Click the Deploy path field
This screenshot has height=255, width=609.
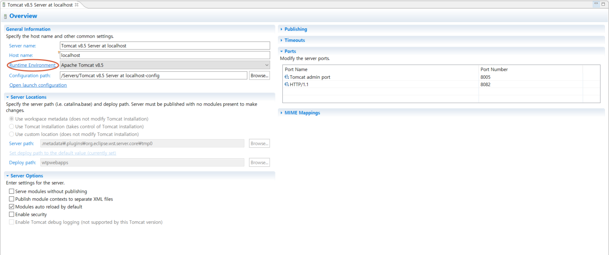point(142,162)
